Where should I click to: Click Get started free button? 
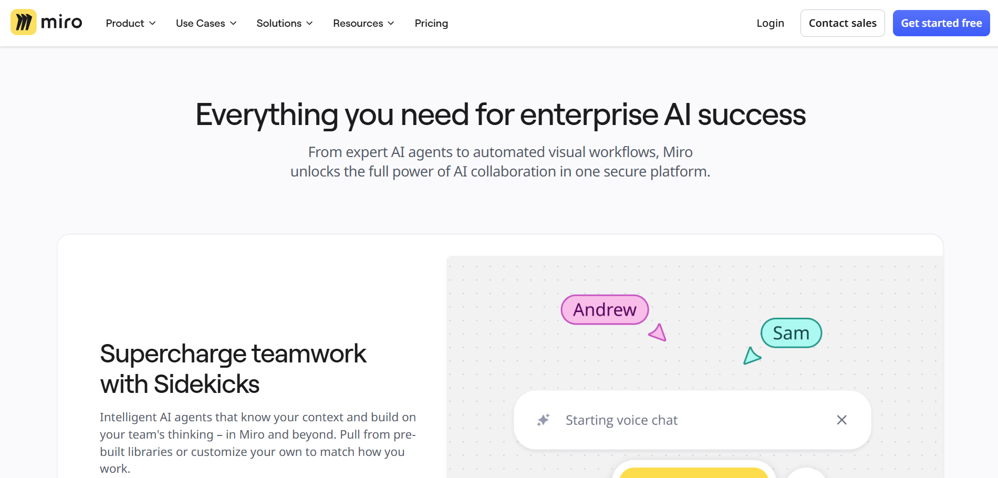[x=941, y=23]
